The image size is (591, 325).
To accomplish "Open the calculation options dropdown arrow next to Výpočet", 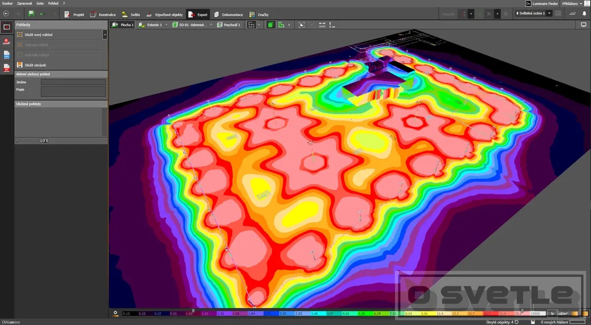I will (471, 14).
